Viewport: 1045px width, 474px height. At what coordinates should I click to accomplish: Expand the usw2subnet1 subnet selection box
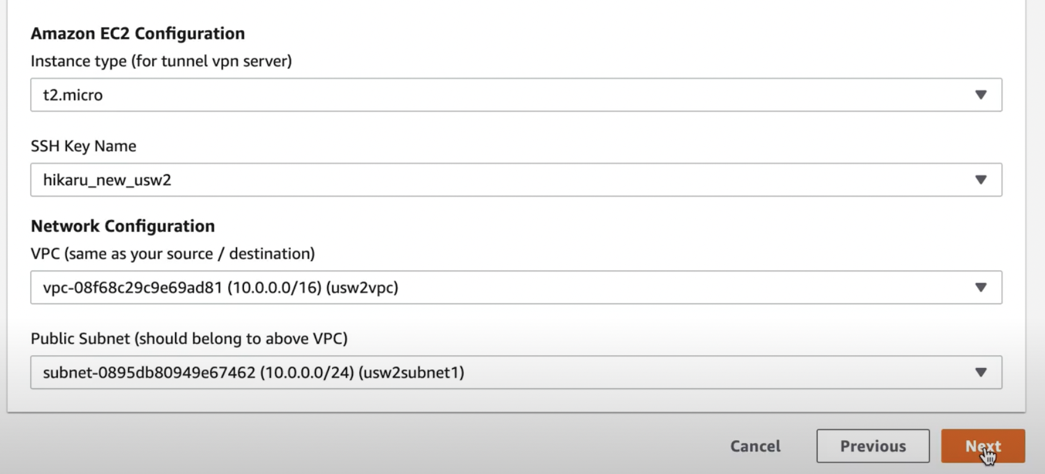tap(516, 372)
